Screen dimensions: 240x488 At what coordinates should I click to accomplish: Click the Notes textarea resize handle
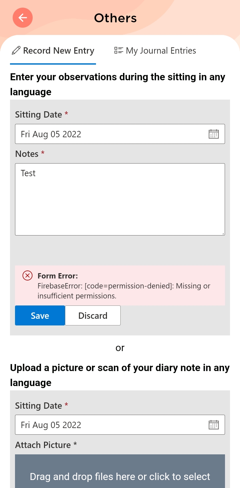click(x=223, y=234)
